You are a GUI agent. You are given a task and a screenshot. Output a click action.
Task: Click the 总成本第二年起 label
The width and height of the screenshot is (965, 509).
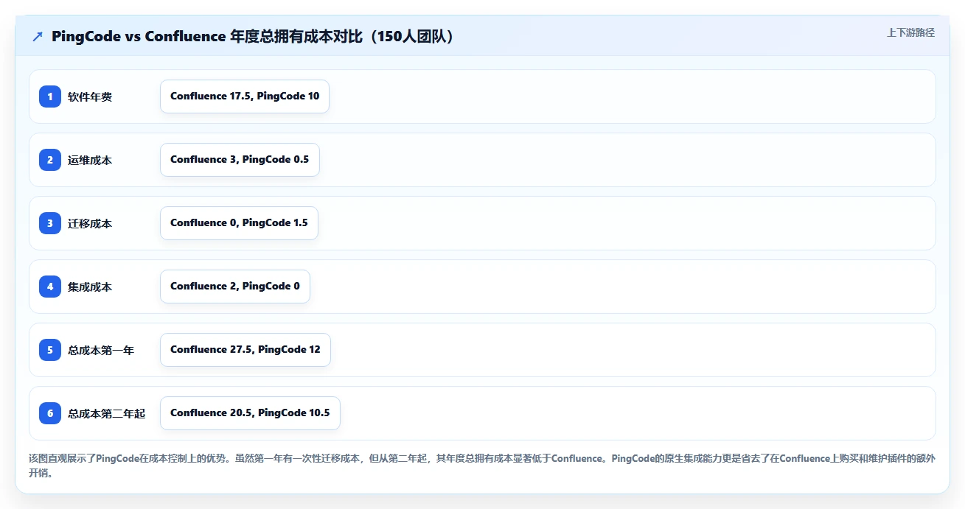pos(106,413)
